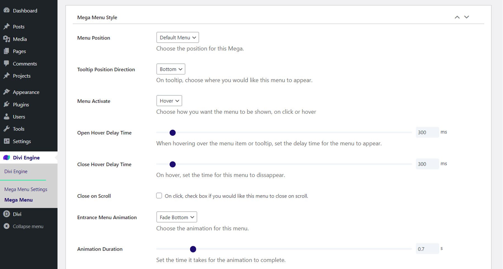Screen dimensions: 503x269
Task: Open the Tooltip Position Direction dropdown
Action: click(170, 69)
